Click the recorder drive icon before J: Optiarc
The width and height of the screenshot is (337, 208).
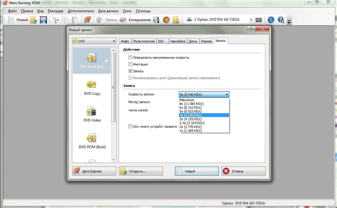(x=189, y=20)
